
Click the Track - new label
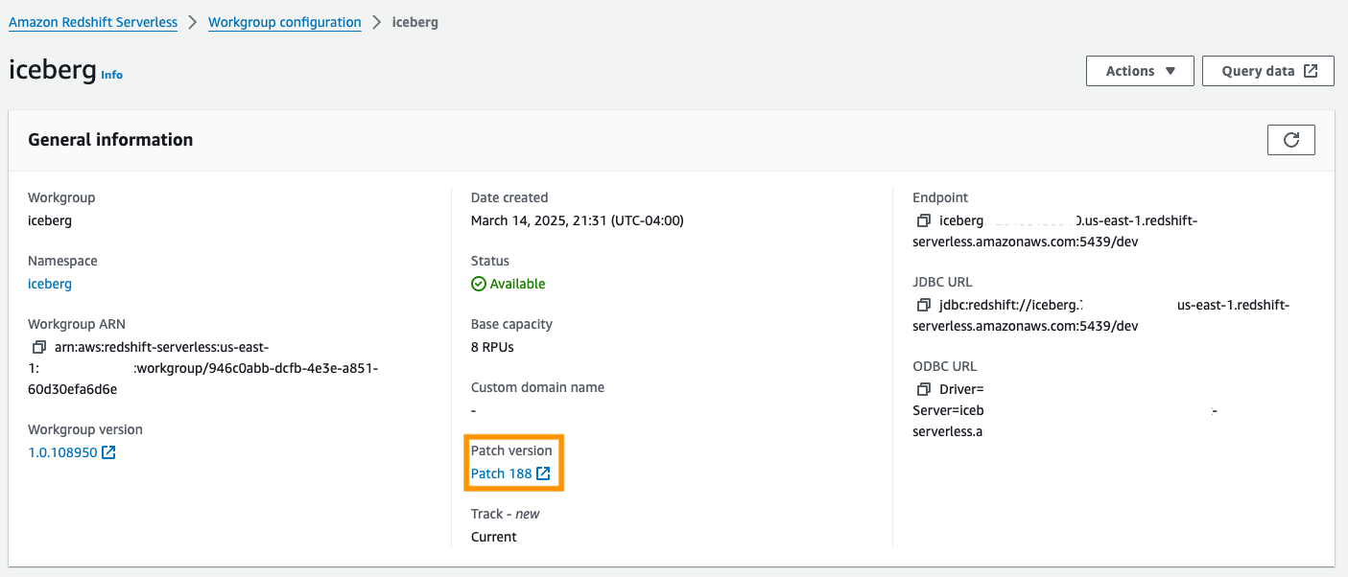point(506,514)
